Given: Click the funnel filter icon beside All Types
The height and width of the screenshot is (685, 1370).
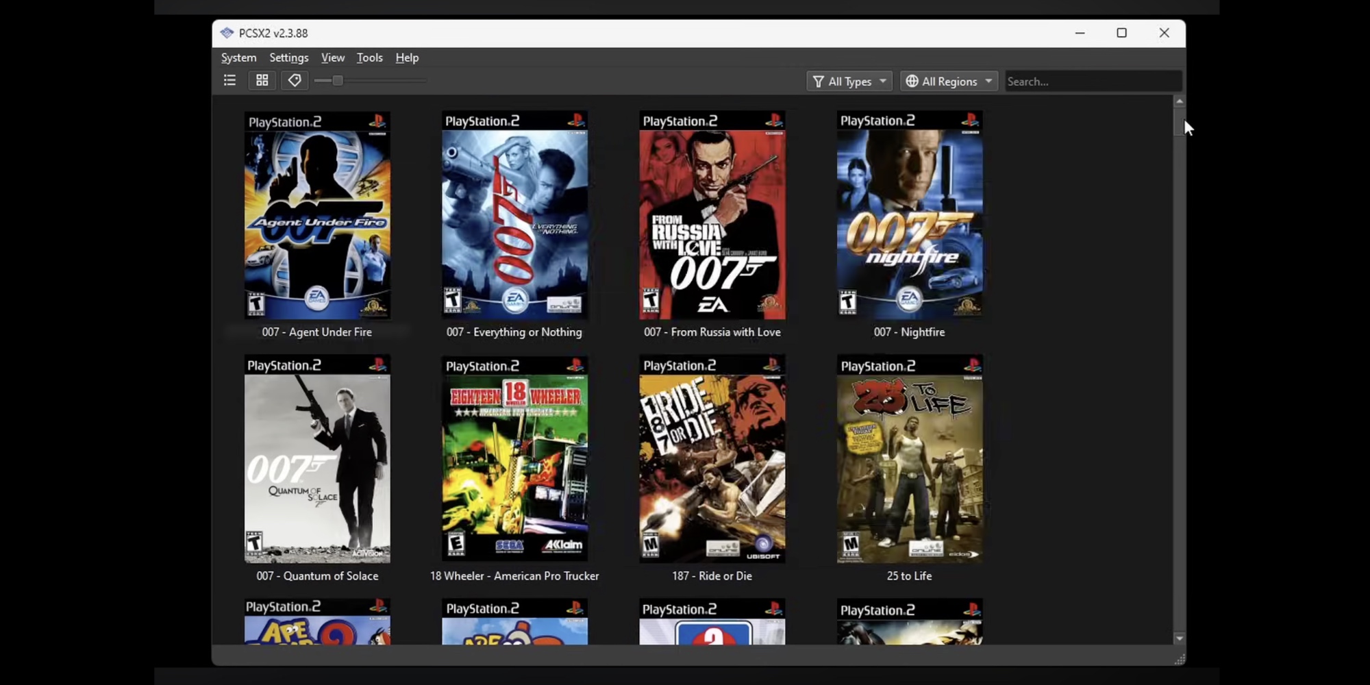Looking at the screenshot, I should pos(818,81).
